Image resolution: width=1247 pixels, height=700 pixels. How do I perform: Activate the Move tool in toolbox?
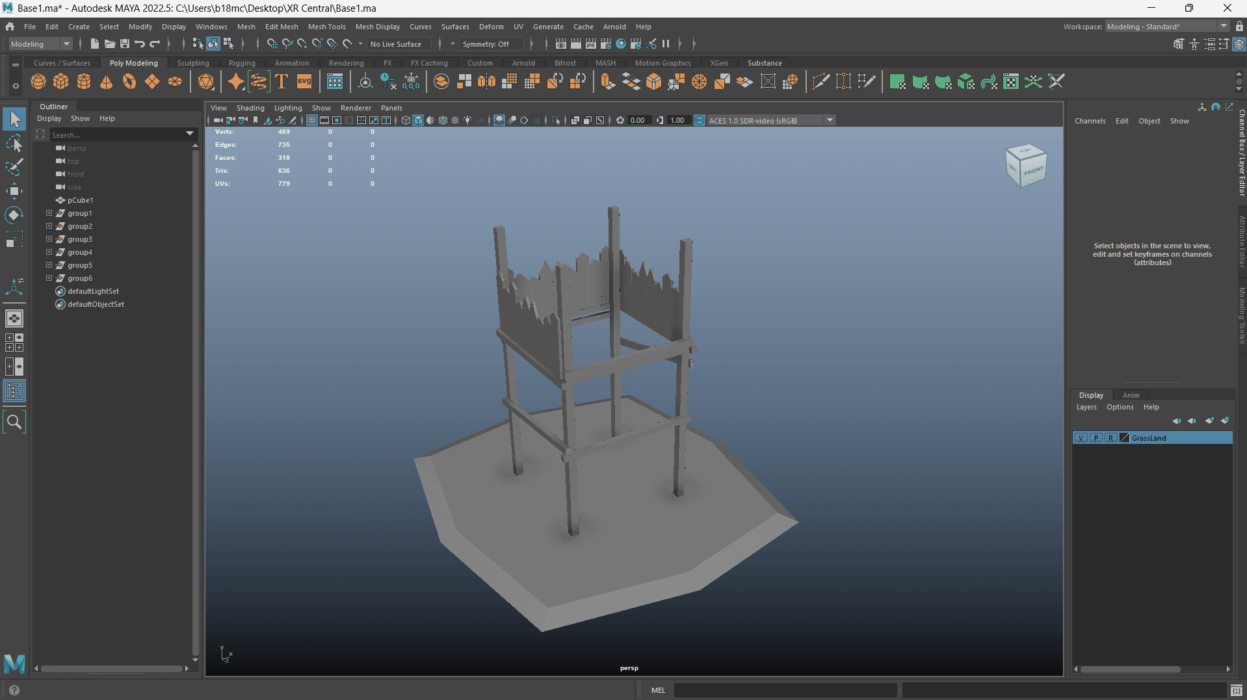click(x=14, y=190)
